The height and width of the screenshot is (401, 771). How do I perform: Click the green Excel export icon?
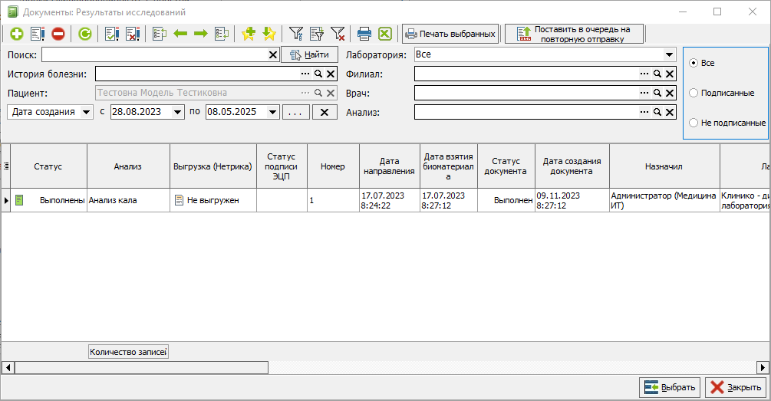click(x=385, y=34)
